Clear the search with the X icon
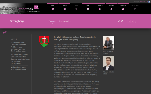Screen dimensions: 151x94 (119, 21)
